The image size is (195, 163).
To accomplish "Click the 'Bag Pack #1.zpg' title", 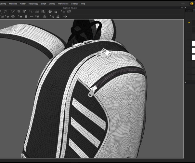I will [70, 8].
